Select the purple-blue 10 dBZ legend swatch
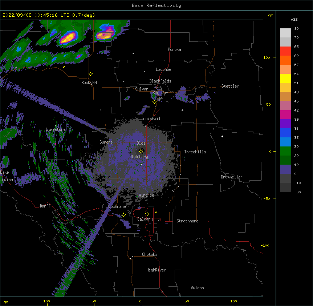Image resolution: width=313 pixels, height=306 pixels. [285, 169]
